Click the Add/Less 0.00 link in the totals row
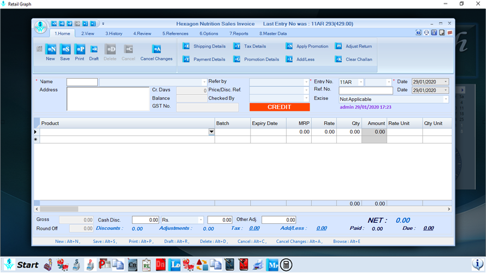The width and height of the screenshot is (486, 273). (322, 228)
